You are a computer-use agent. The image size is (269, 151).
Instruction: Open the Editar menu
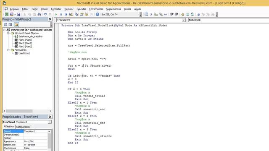coord(25,9)
